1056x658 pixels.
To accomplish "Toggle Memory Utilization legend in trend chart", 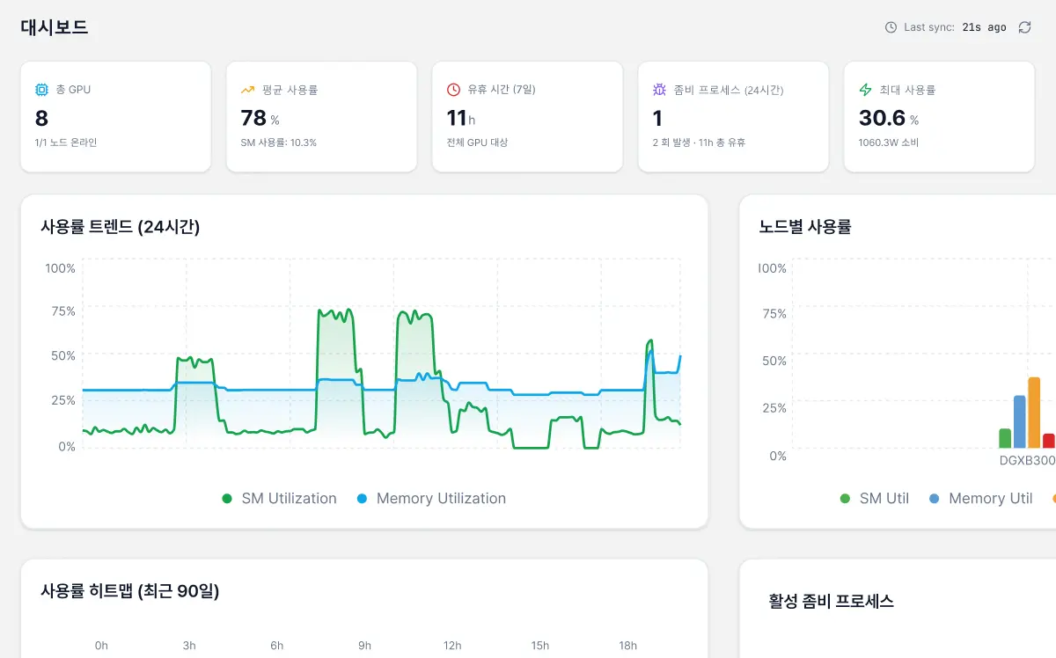I will coord(431,498).
